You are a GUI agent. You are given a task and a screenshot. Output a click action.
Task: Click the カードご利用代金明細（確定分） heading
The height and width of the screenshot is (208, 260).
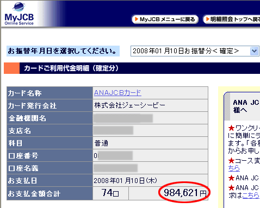[x=71, y=68]
